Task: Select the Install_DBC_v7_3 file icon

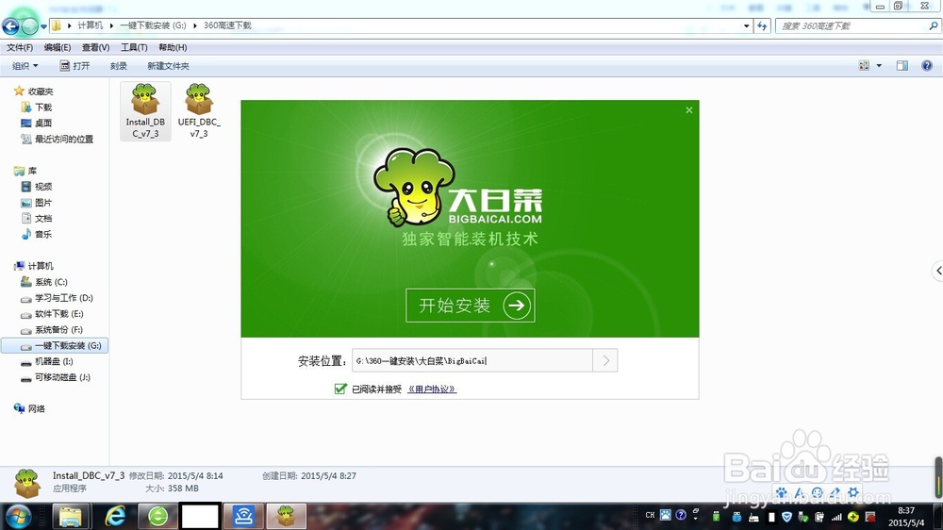Action: [x=145, y=110]
